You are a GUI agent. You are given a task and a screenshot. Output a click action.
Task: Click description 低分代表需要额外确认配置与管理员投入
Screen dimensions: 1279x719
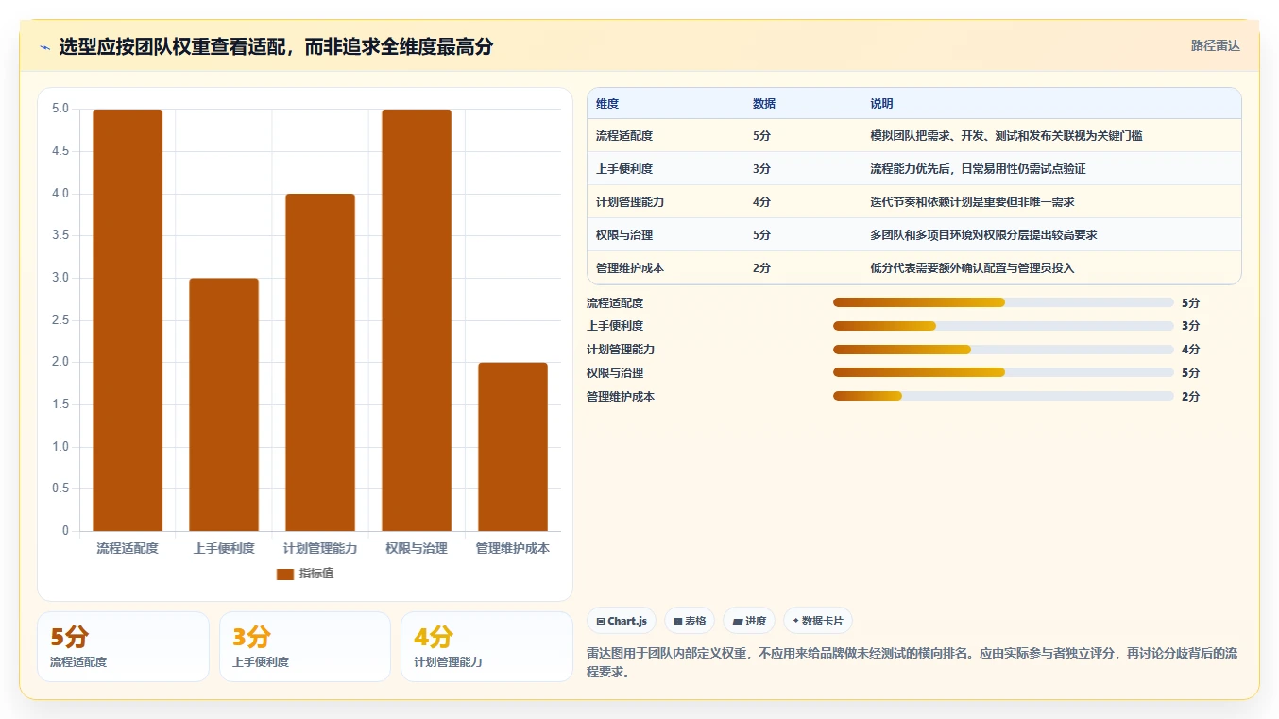pos(972,268)
